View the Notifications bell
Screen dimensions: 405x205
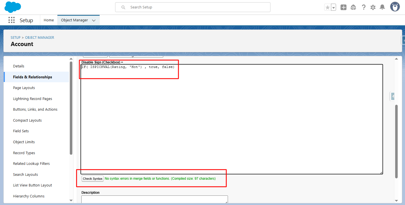tap(382, 7)
